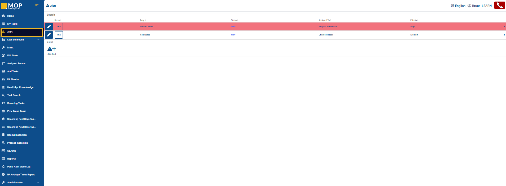Click into the Search field
506x186 pixels.
[159, 15]
